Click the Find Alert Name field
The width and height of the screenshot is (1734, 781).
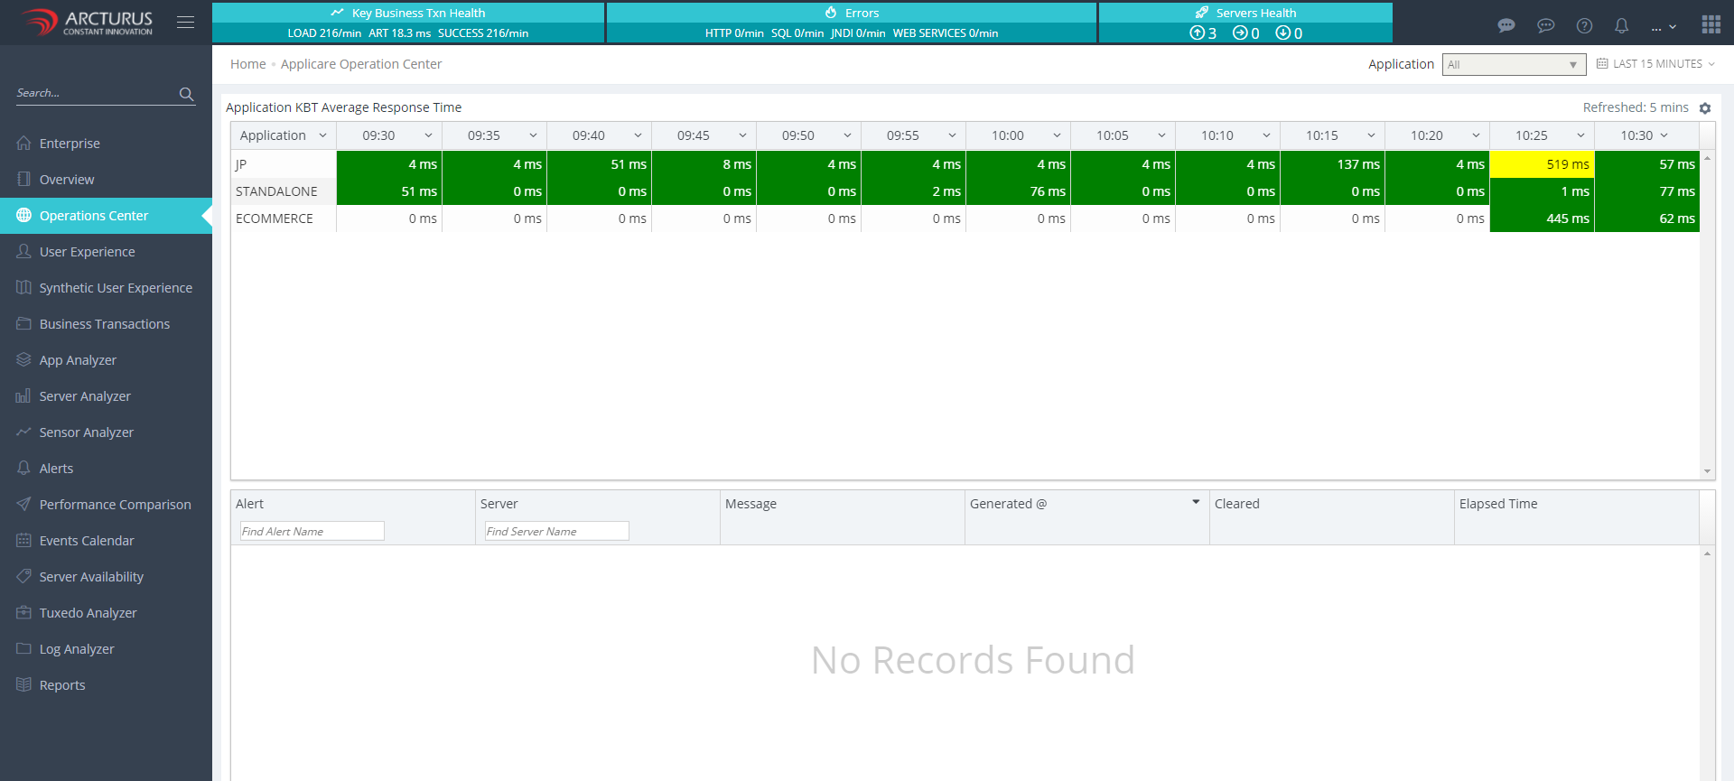tap(312, 531)
